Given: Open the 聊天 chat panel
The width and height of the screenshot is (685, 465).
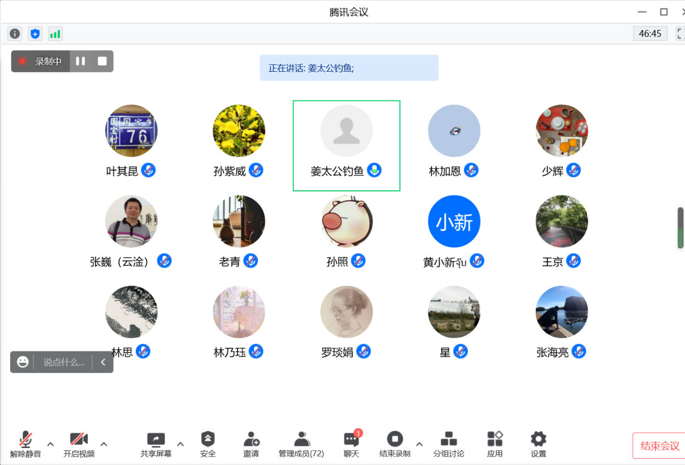Looking at the screenshot, I should 352,445.
